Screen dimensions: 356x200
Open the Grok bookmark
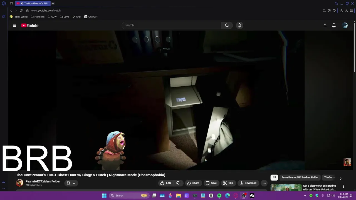point(77,17)
